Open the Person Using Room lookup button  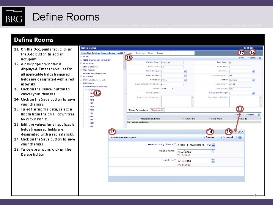213,145
